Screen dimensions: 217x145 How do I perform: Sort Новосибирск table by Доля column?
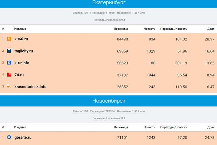click(x=211, y=127)
